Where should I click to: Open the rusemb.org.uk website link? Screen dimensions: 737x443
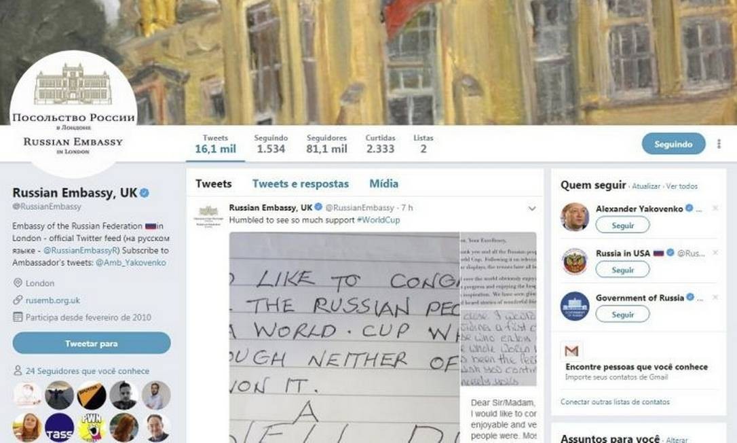coord(53,300)
